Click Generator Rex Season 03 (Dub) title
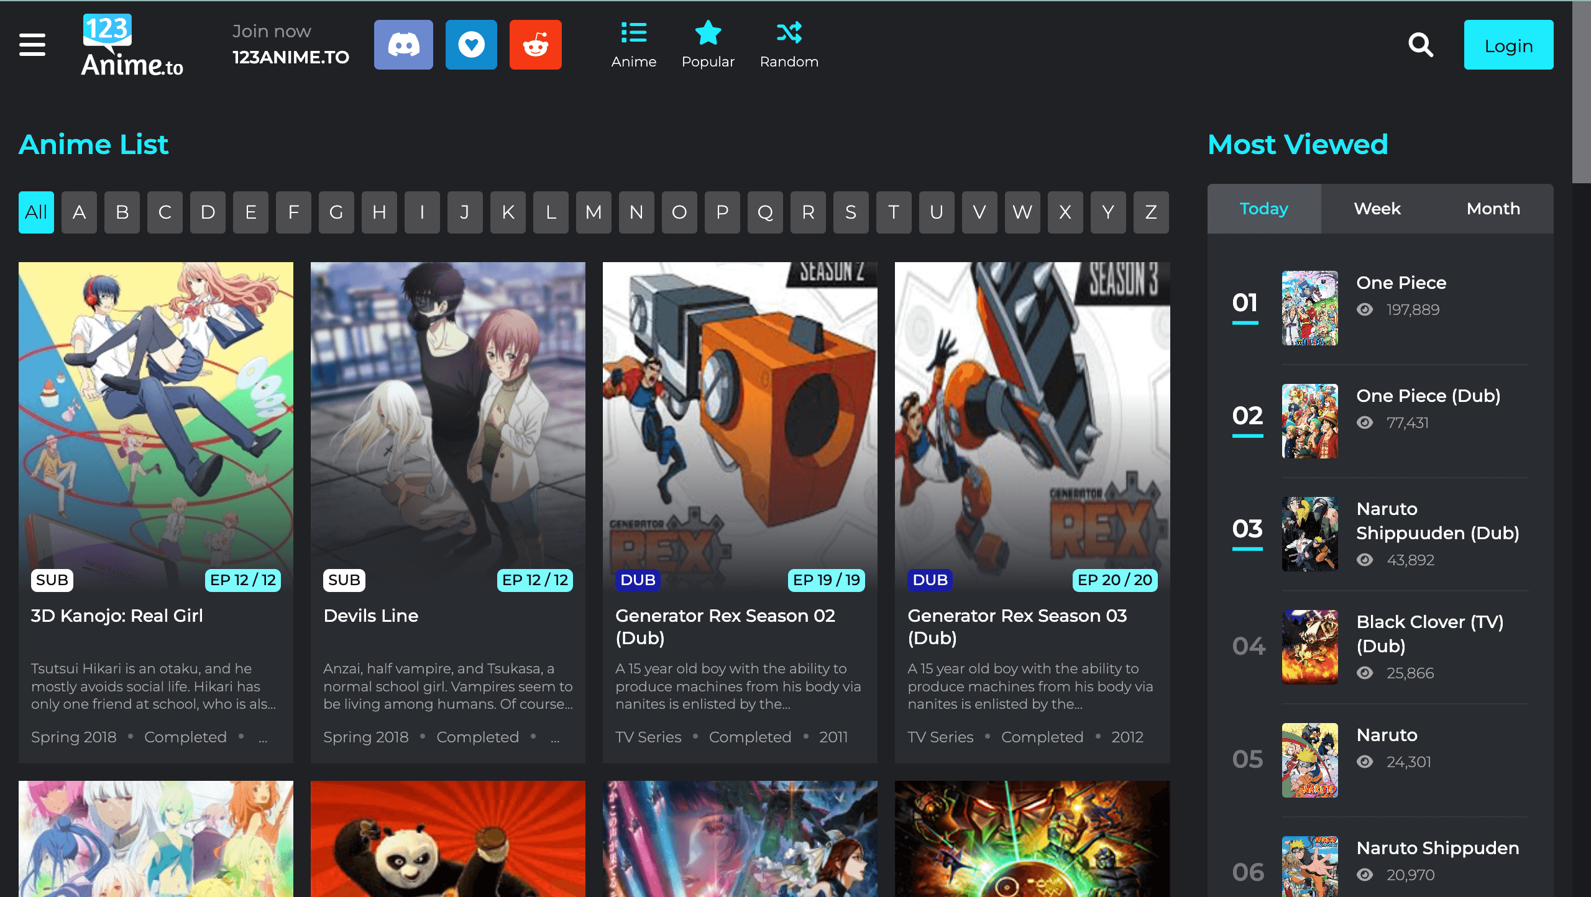The height and width of the screenshot is (897, 1591). point(1017,627)
